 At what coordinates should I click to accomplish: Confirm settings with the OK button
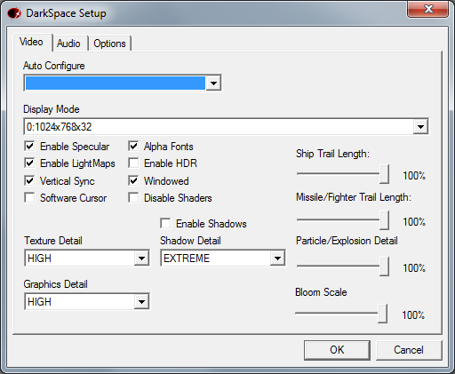coord(337,350)
